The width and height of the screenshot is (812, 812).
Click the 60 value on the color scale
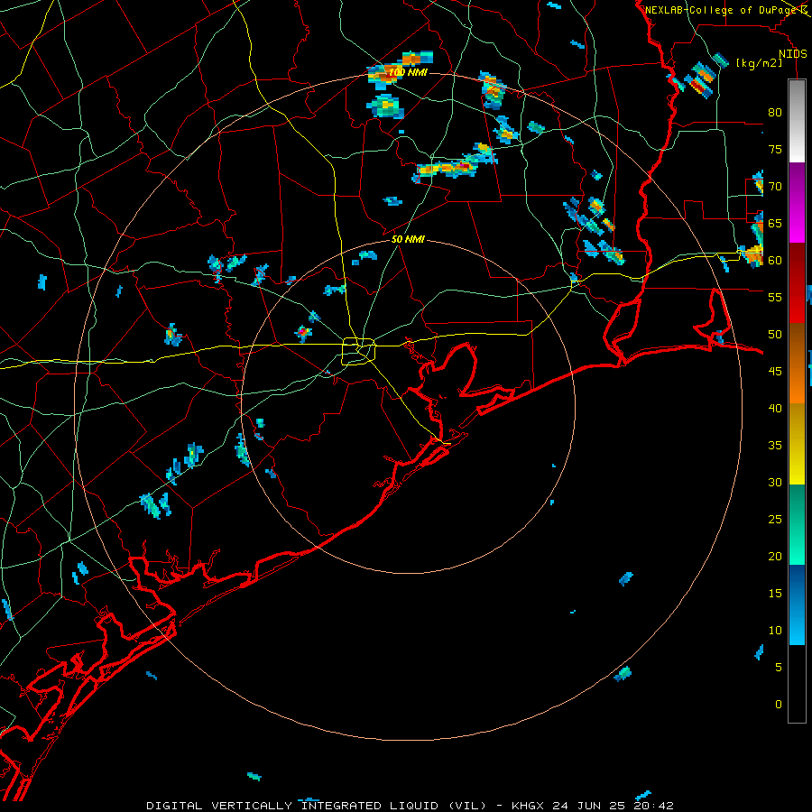point(775,261)
